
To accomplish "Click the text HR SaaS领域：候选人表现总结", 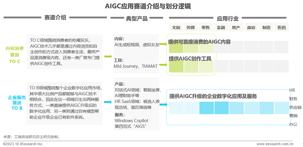I will [x=137, y=104].
